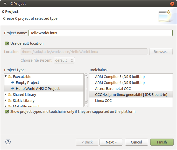The width and height of the screenshot is (177, 150).
Task: Expand the Static Library tree node
Action: pos(6,101)
